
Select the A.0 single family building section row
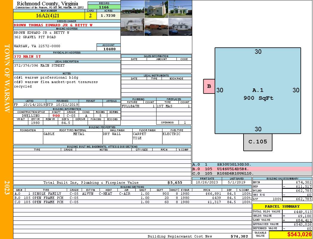pyautogui.click(x=132, y=194)
